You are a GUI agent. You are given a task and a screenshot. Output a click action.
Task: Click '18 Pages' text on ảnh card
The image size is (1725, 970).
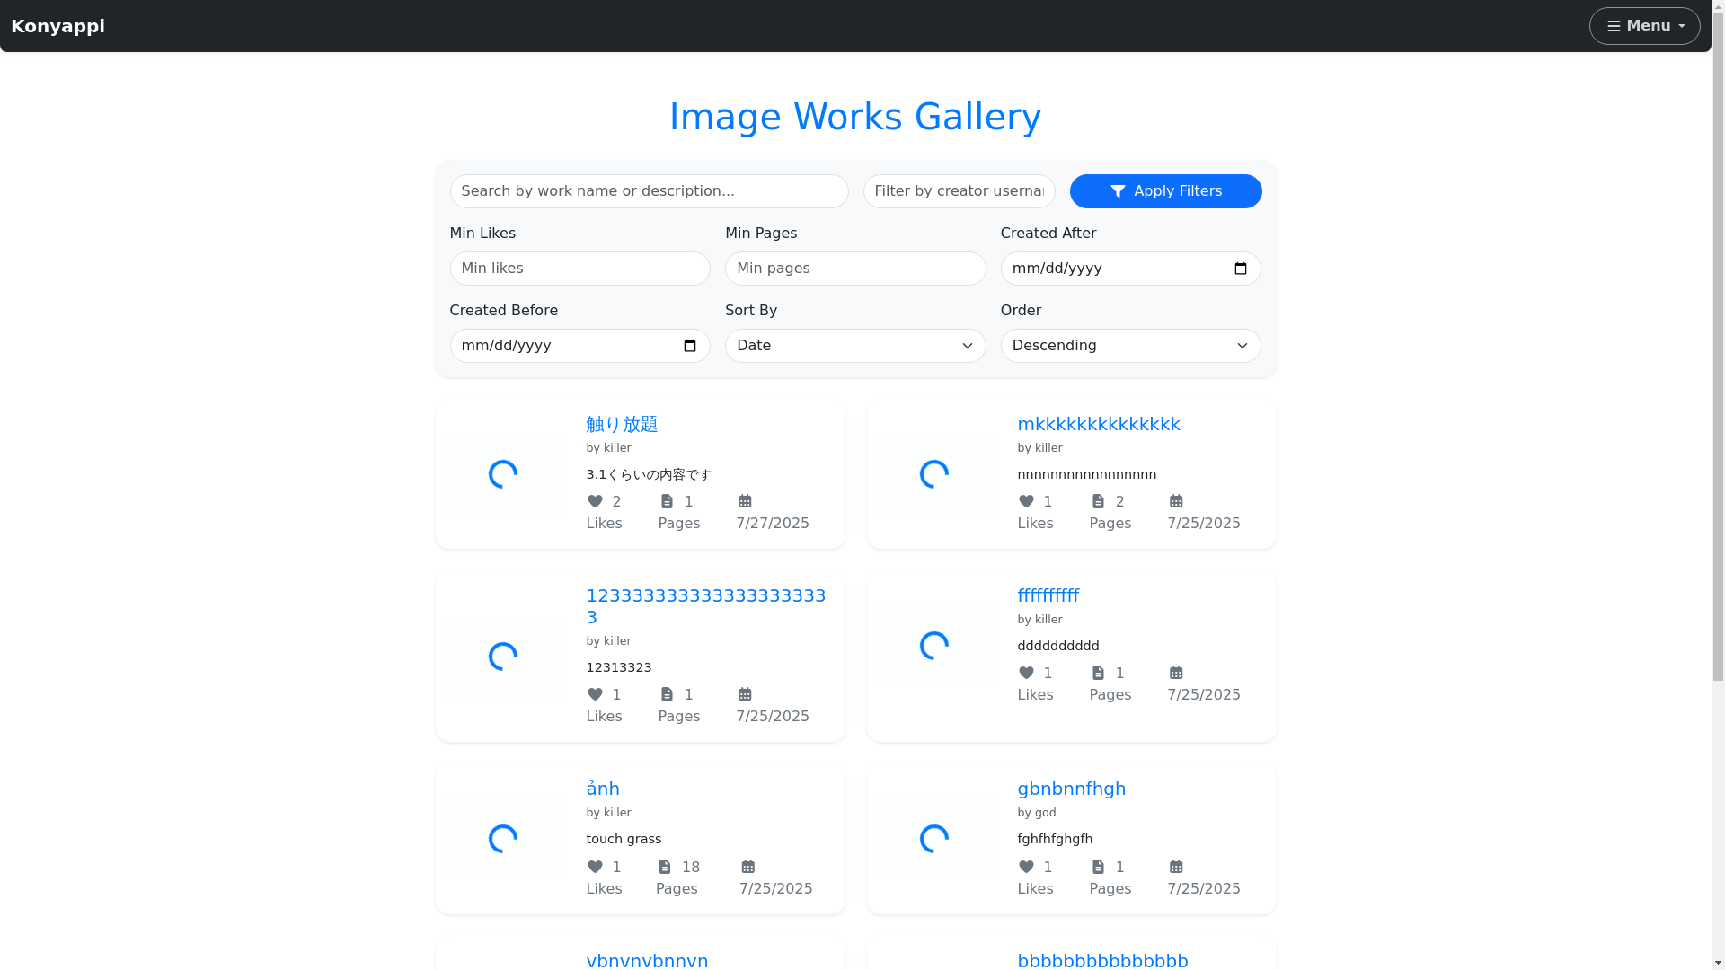678,877
